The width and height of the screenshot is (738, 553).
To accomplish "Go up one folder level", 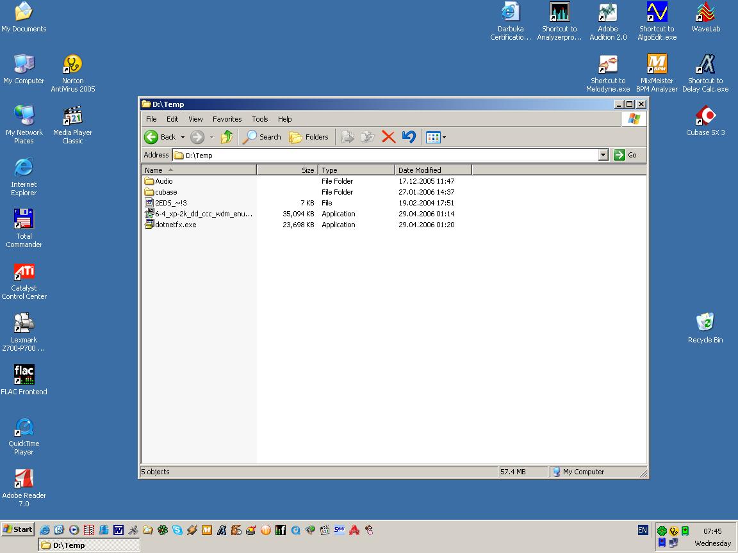I will pos(226,137).
